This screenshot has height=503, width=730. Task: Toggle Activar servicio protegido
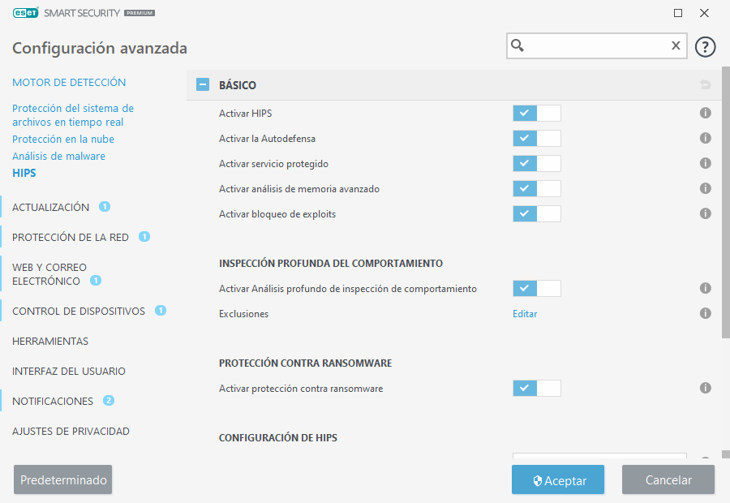point(537,164)
